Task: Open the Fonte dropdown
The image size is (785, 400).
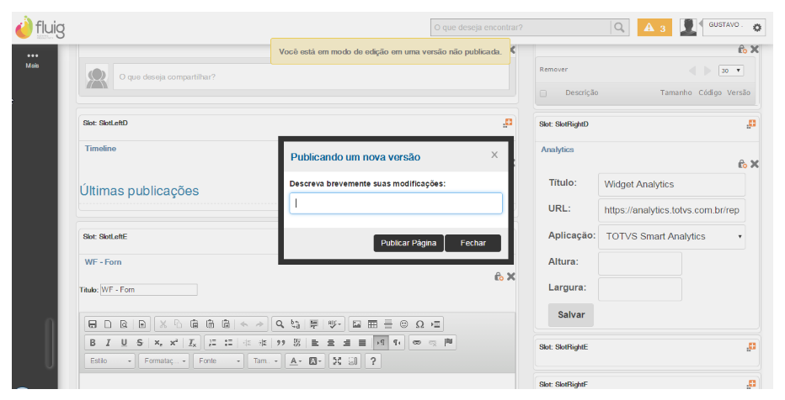Action: [x=218, y=361]
